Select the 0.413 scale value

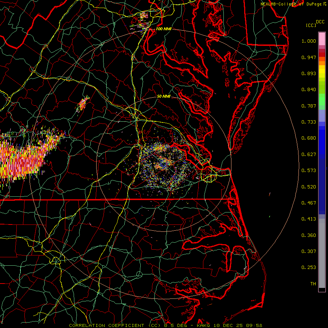(309, 219)
